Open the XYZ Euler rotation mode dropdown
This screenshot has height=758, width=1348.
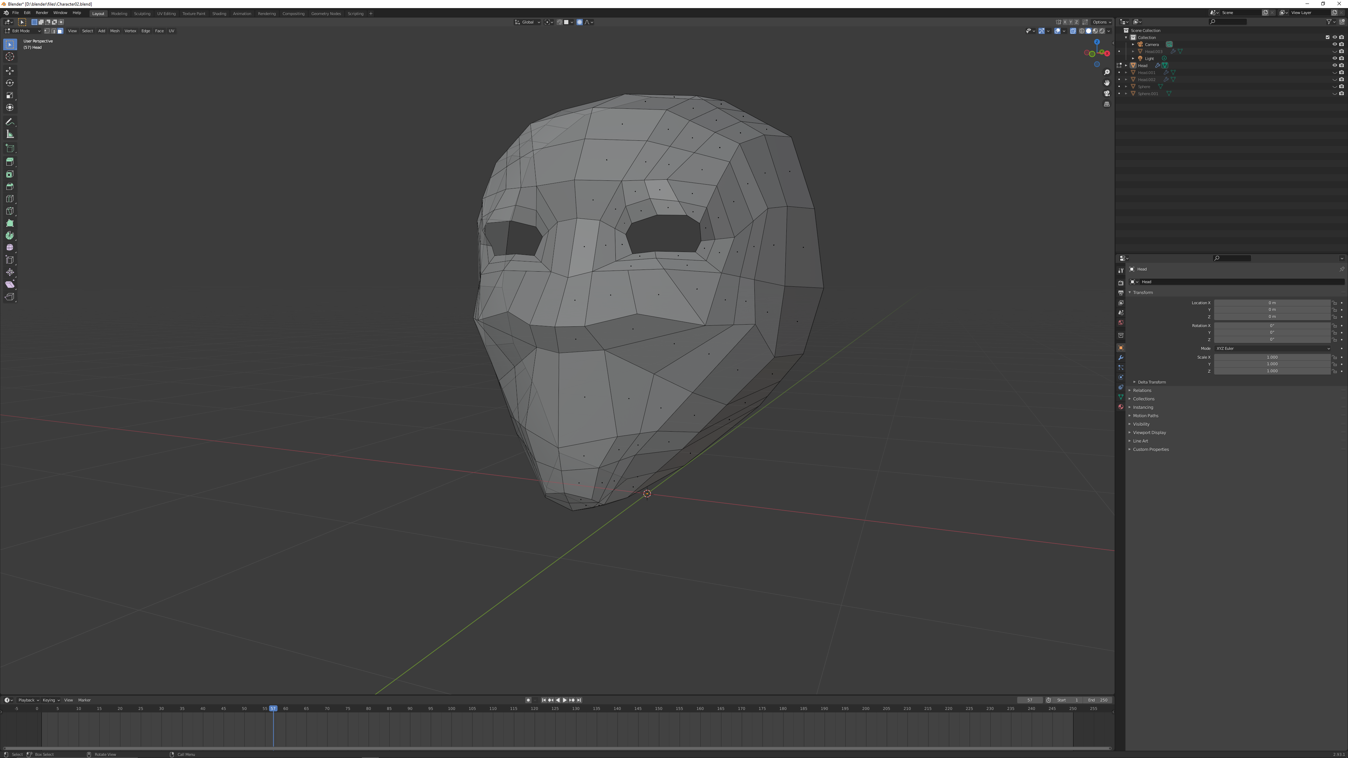[1272, 348]
